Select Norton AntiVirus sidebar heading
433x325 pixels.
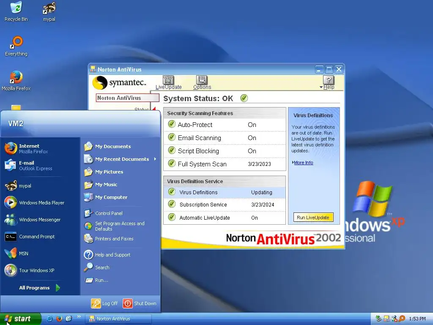pos(128,98)
